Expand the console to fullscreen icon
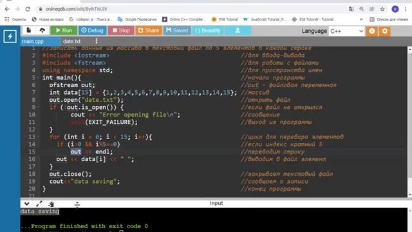 tap(39, 204)
